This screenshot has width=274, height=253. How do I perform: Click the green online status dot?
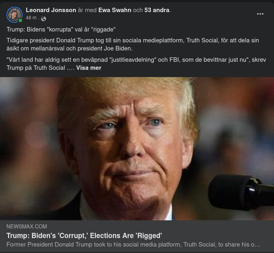pos(20,21)
